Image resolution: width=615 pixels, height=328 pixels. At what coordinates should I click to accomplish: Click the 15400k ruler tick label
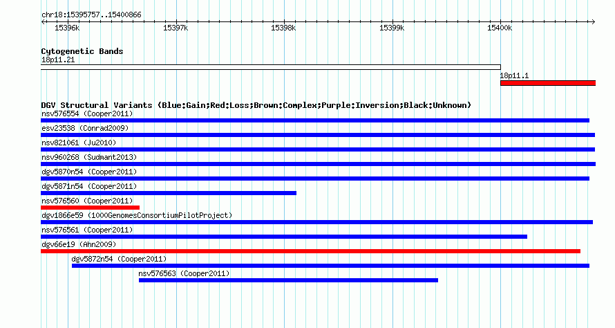point(500,28)
